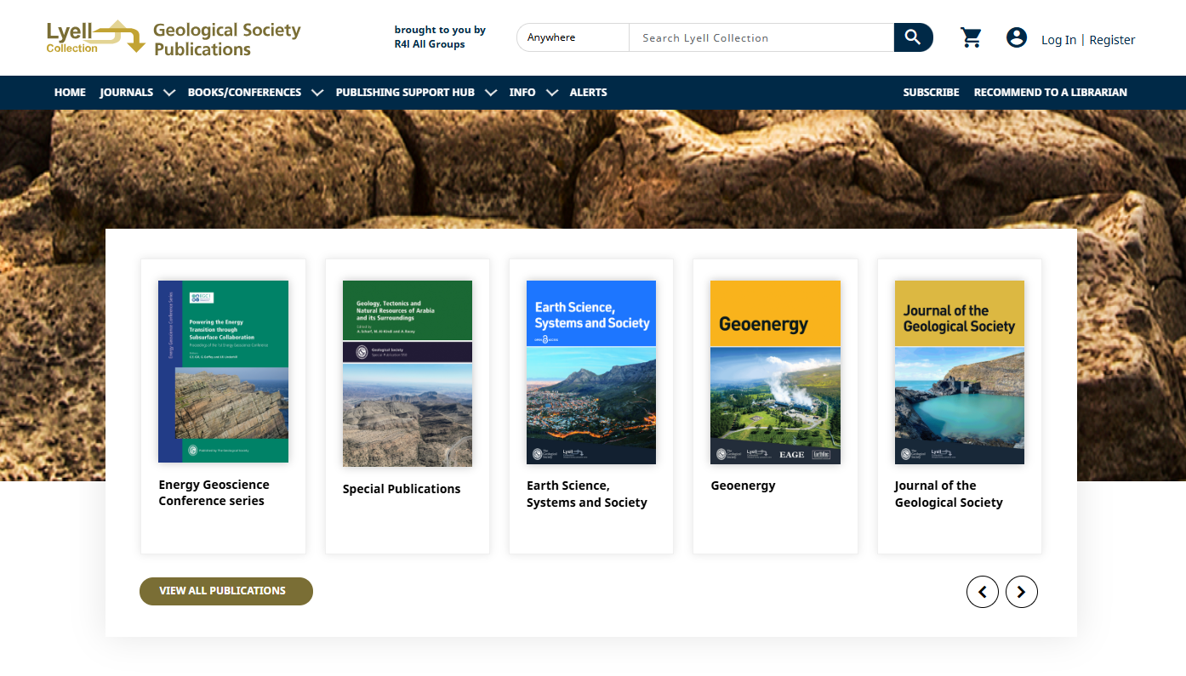Click the user profile avatar icon
The image size is (1186, 676).
coord(1017,37)
